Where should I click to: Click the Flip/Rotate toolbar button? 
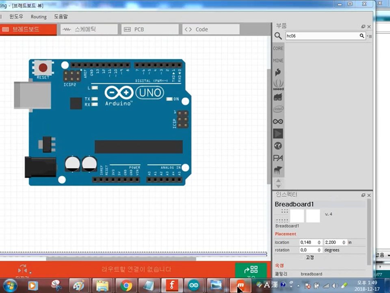[x=23, y=270]
